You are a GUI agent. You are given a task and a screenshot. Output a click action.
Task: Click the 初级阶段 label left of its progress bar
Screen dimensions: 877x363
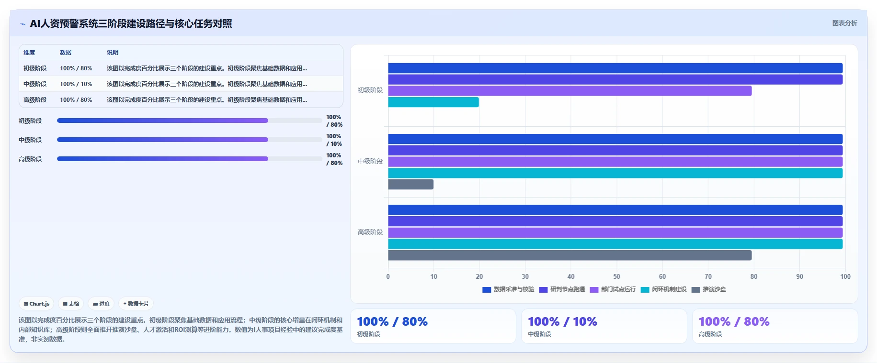[x=30, y=121]
